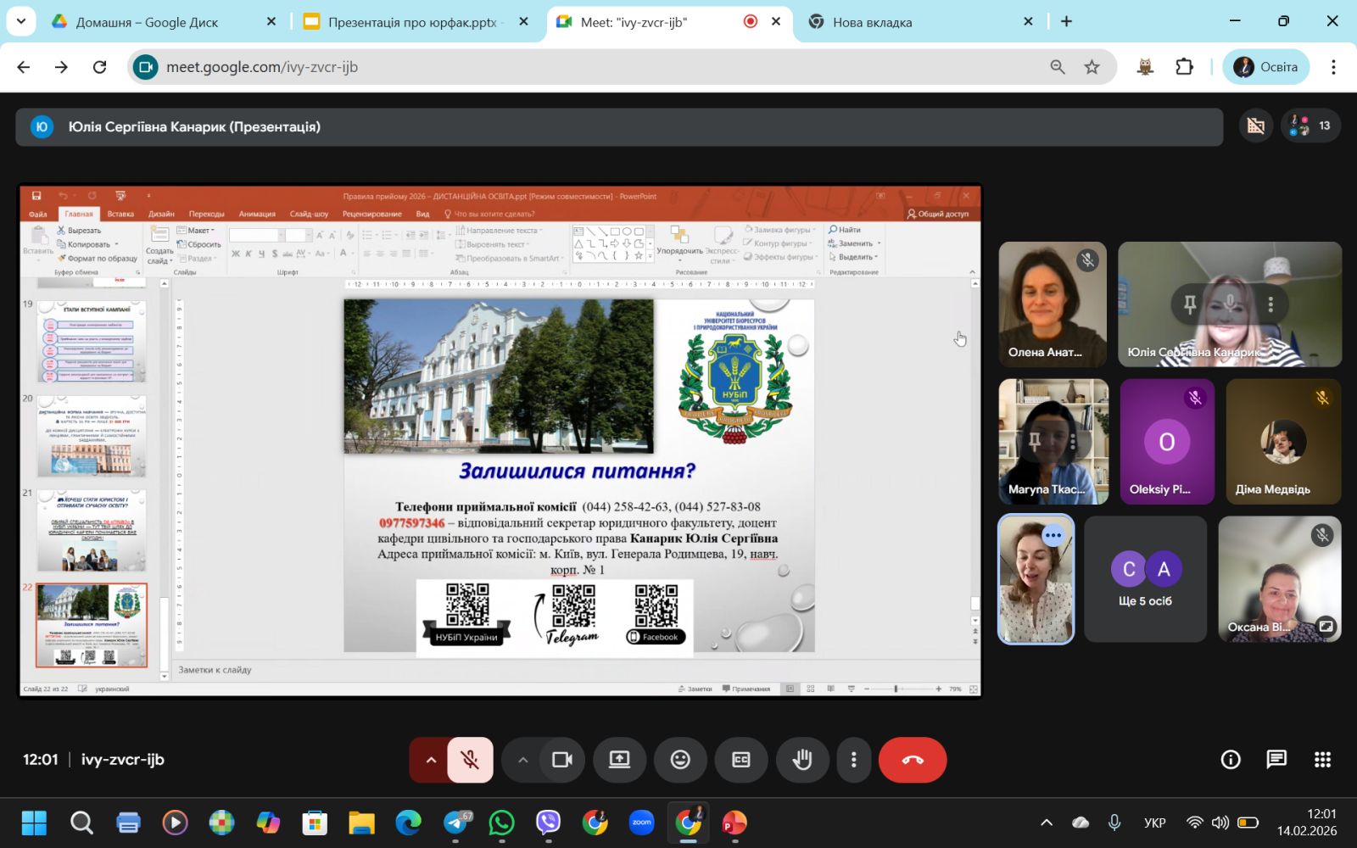
Task: Raise your hand in the meeting
Action: pyautogui.click(x=801, y=760)
